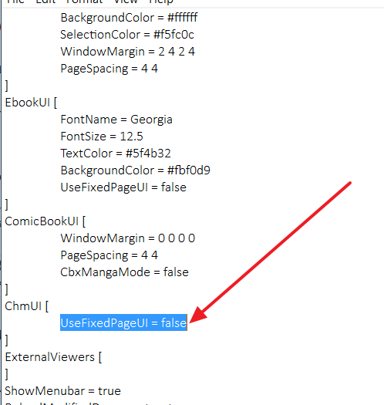Place cursor on FontName = Georgia line
Screen dimensions: 384x405
coord(116,120)
